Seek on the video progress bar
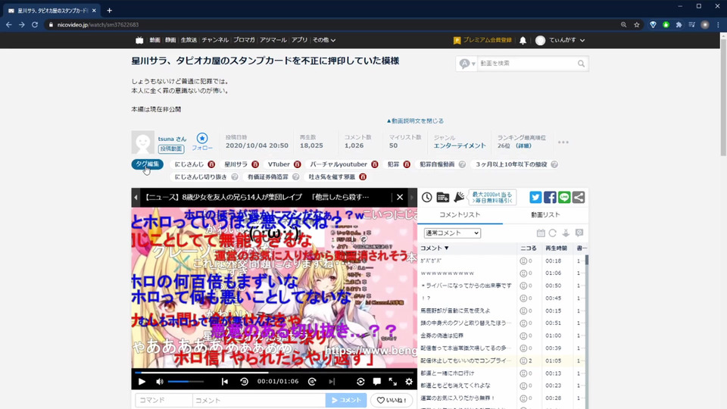The height and width of the screenshot is (409, 727). (x=274, y=372)
